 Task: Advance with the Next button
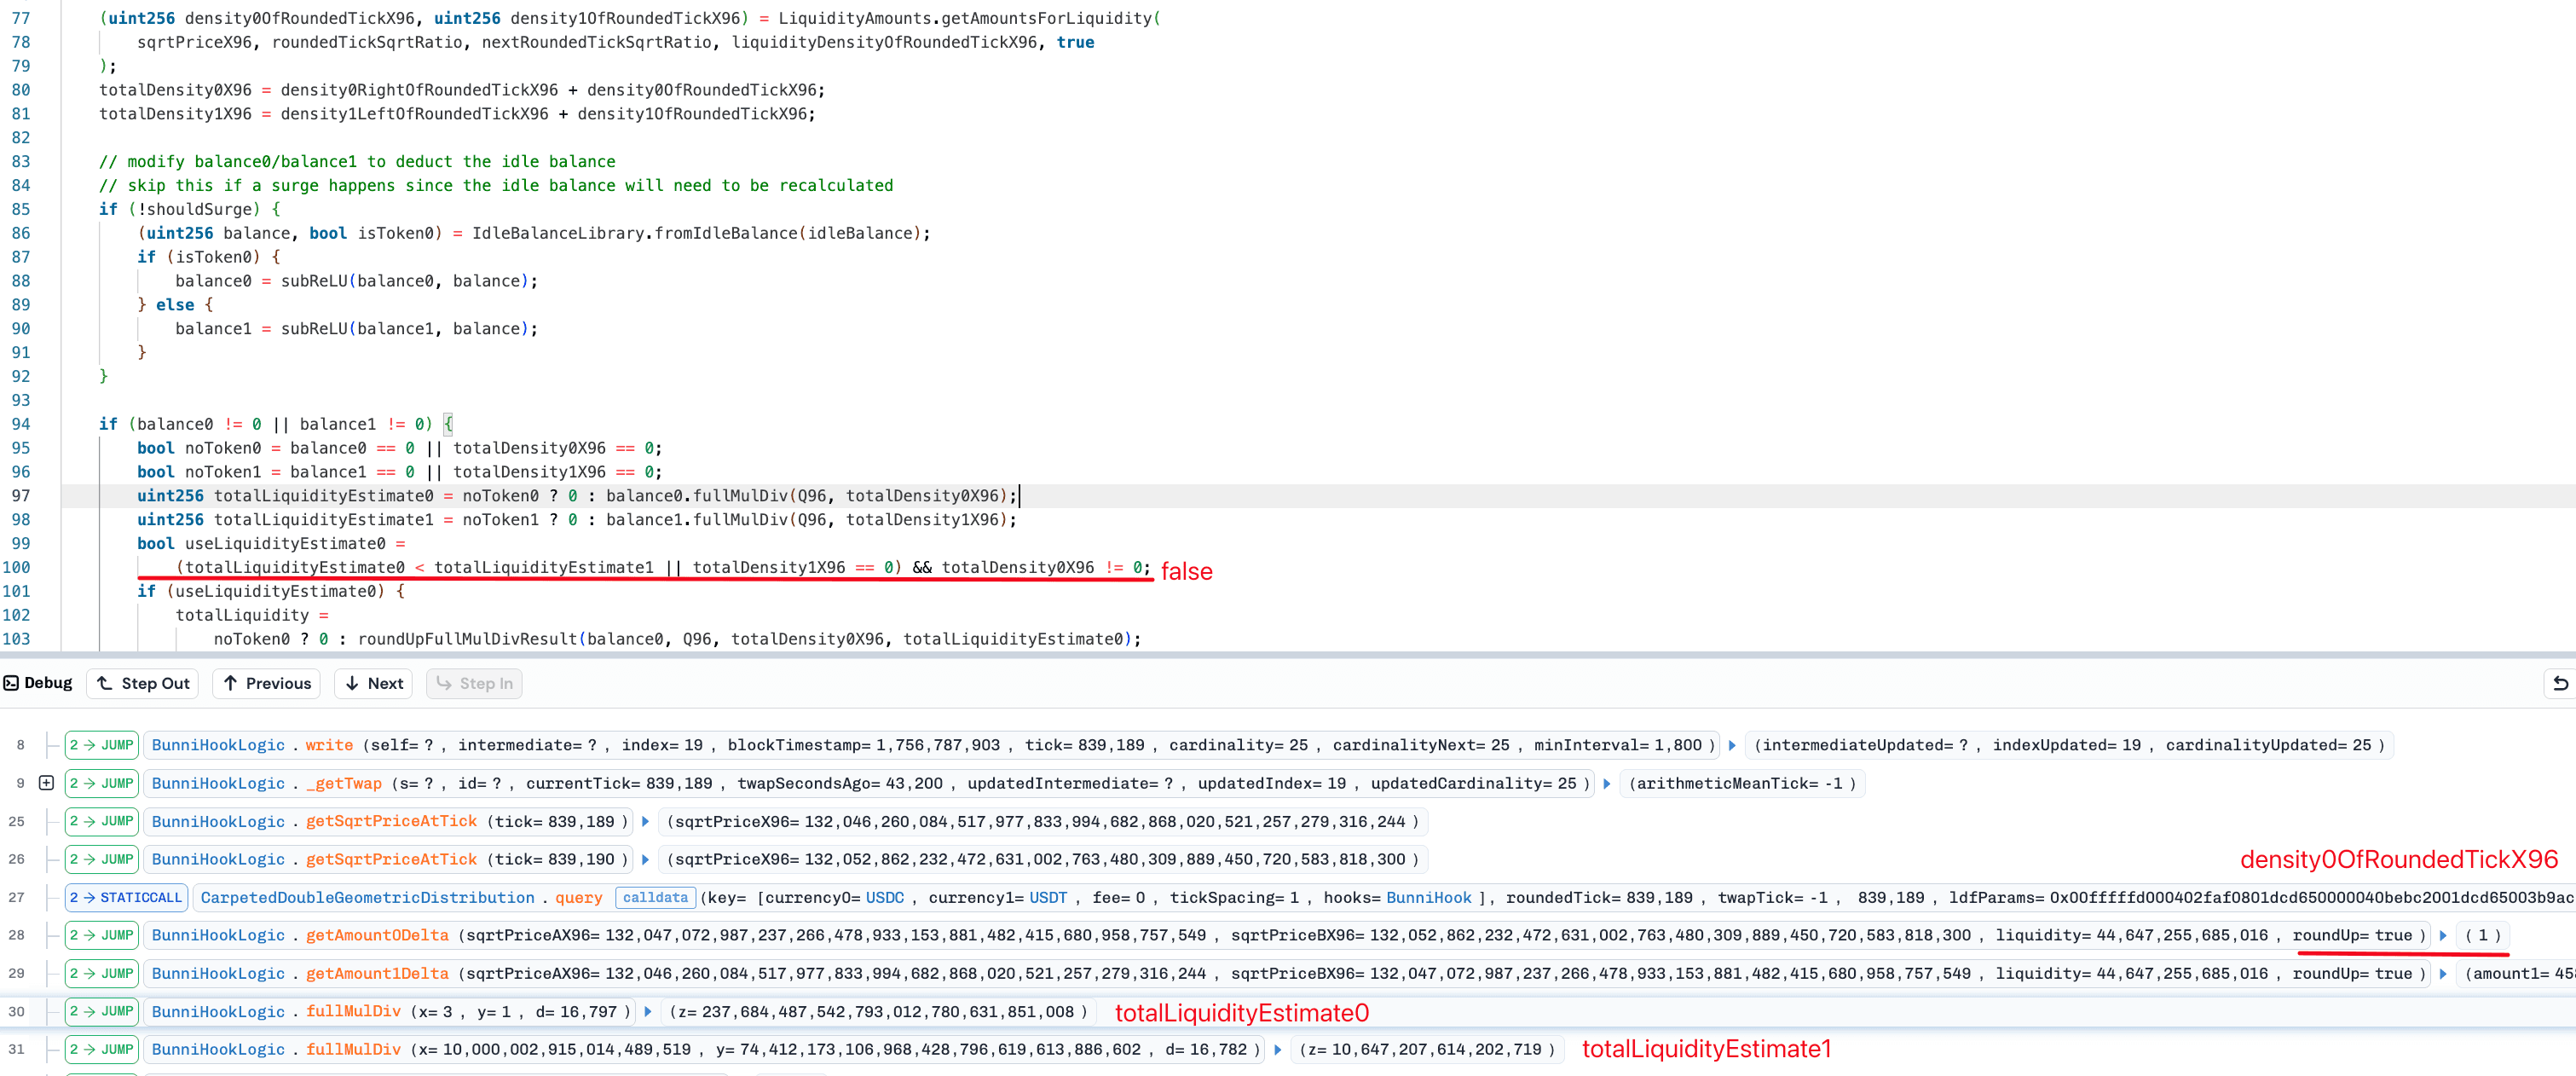pyautogui.click(x=375, y=683)
